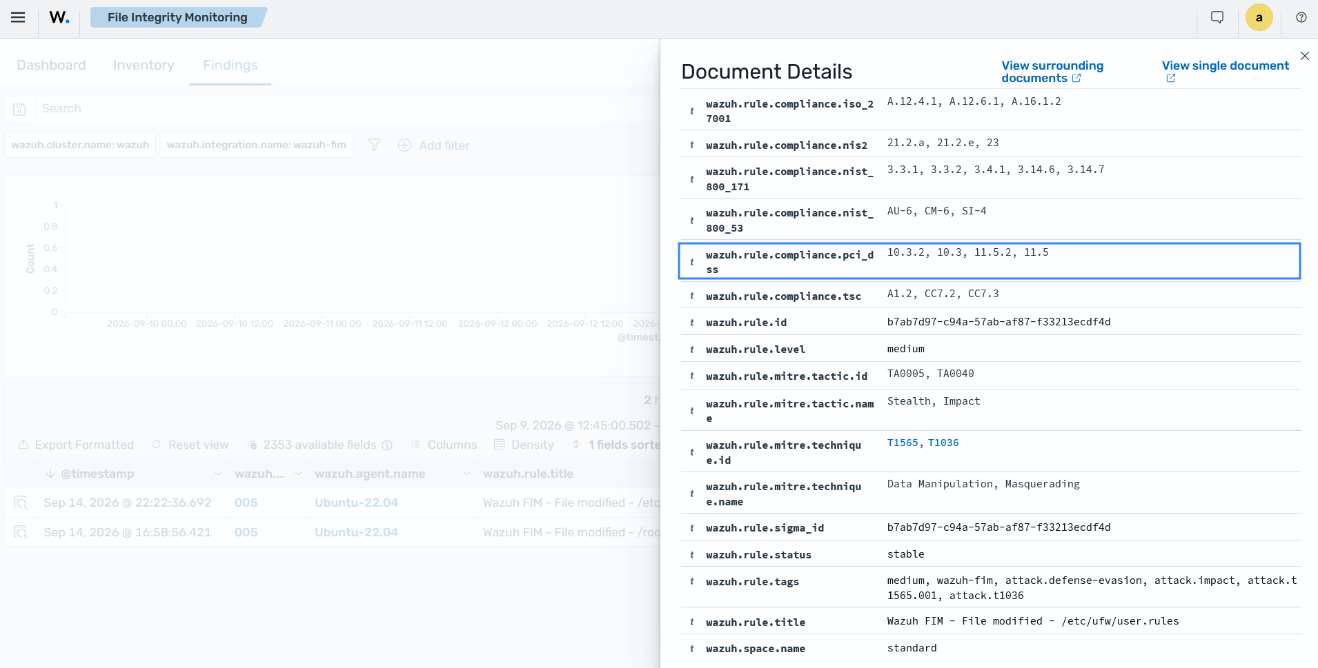This screenshot has width=1318, height=668.
Task: Click View surrounding documents link
Action: tap(1052, 72)
